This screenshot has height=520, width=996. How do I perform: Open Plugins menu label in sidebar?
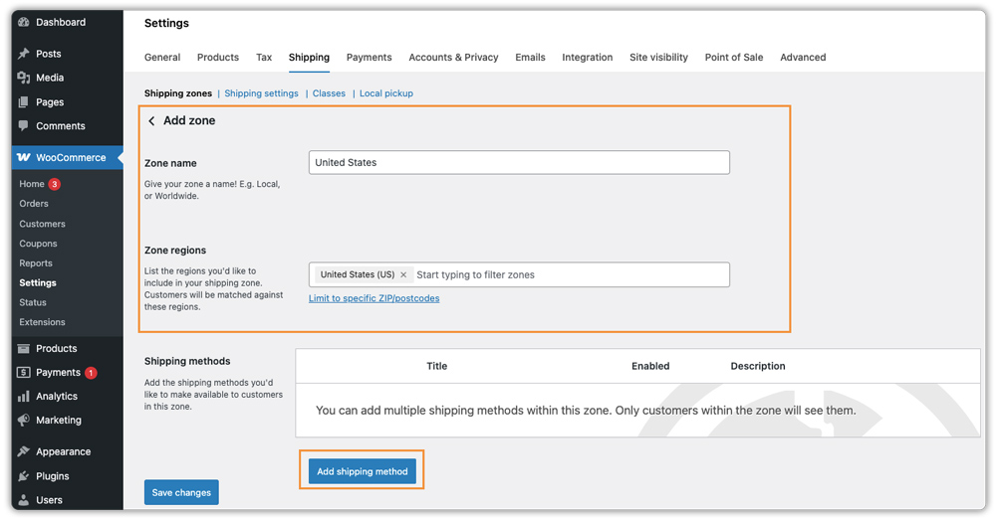click(52, 476)
